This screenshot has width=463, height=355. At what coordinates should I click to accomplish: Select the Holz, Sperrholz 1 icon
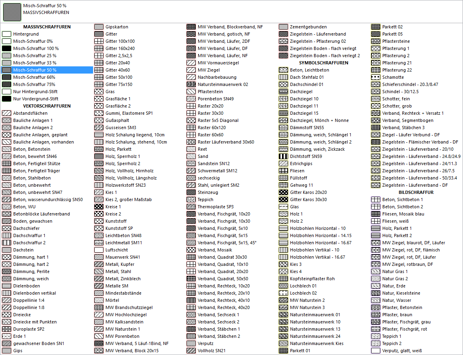pos(99,156)
